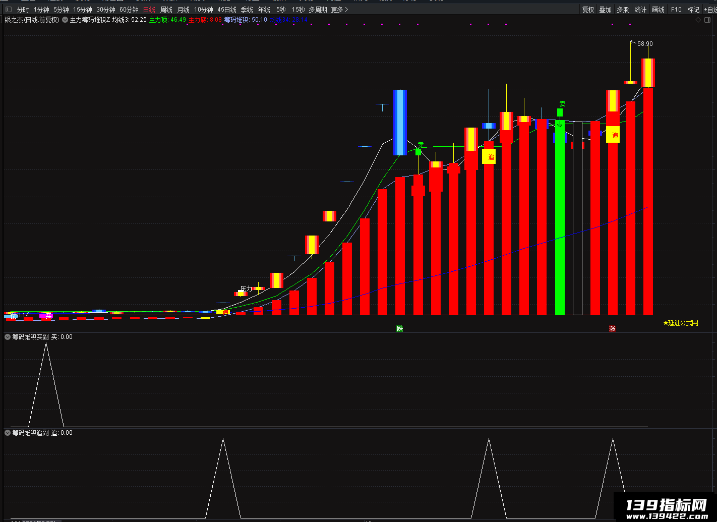Toggle the 复权 adjustment option
The width and height of the screenshot is (717, 522).
point(588,10)
